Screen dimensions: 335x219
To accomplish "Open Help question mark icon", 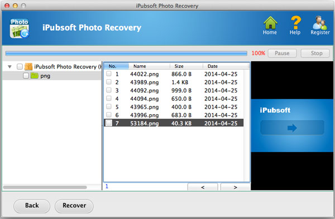I will (295, 23).
